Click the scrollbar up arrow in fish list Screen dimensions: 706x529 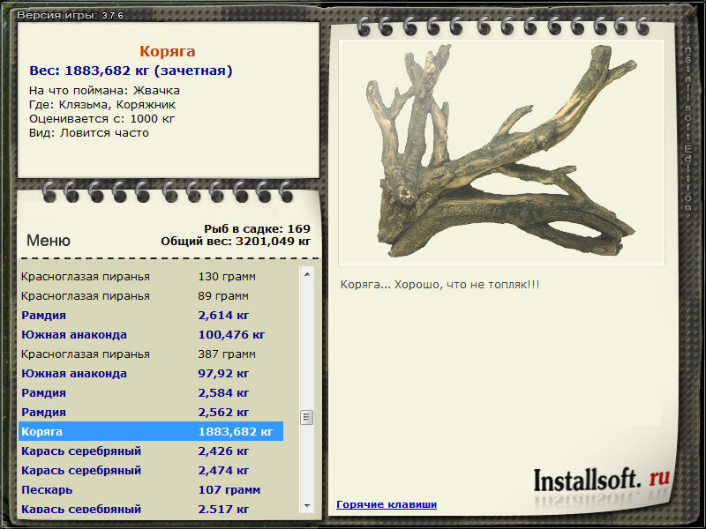click(307, 274)
